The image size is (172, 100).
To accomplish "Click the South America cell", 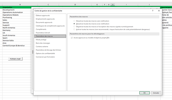I will click(x=17, y=35).
